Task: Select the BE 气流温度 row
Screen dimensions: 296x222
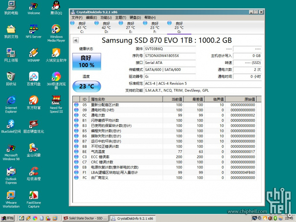Action: pos(165,152)
